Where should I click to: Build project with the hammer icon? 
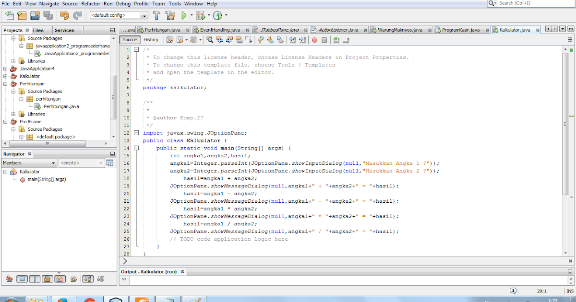[156, 15]
